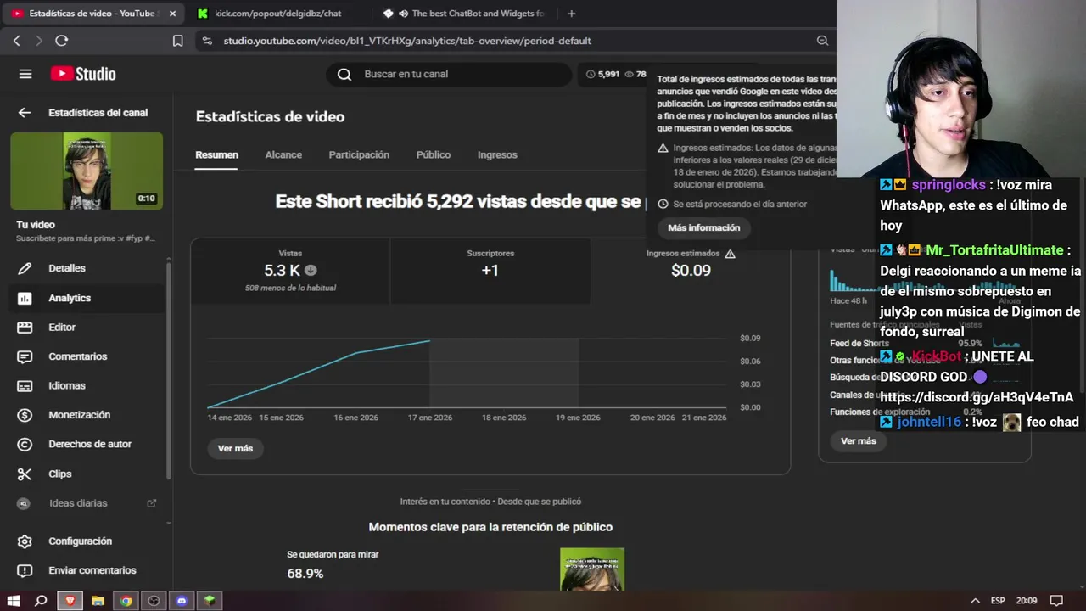This screenshot has width=1086, height=611.
Task: Go back with the Estadísticas del canal arrow
Action: pyautogui.click(x=25, y=112)
